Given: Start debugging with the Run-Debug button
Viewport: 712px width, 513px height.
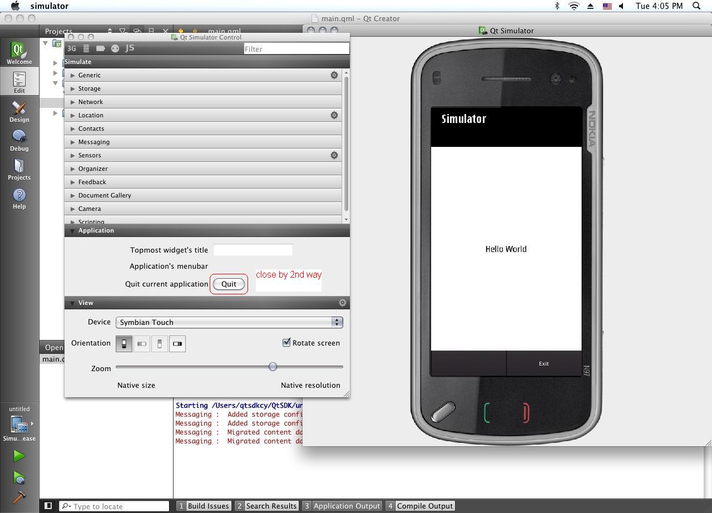Looking at the screenshot, I should pos(19,478).
